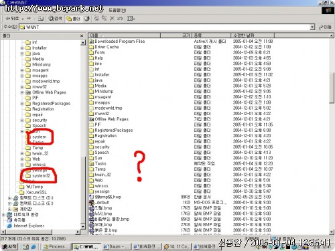
Task: Click scroll-up arrow of folder tree
Action: [x=83, y=42]
